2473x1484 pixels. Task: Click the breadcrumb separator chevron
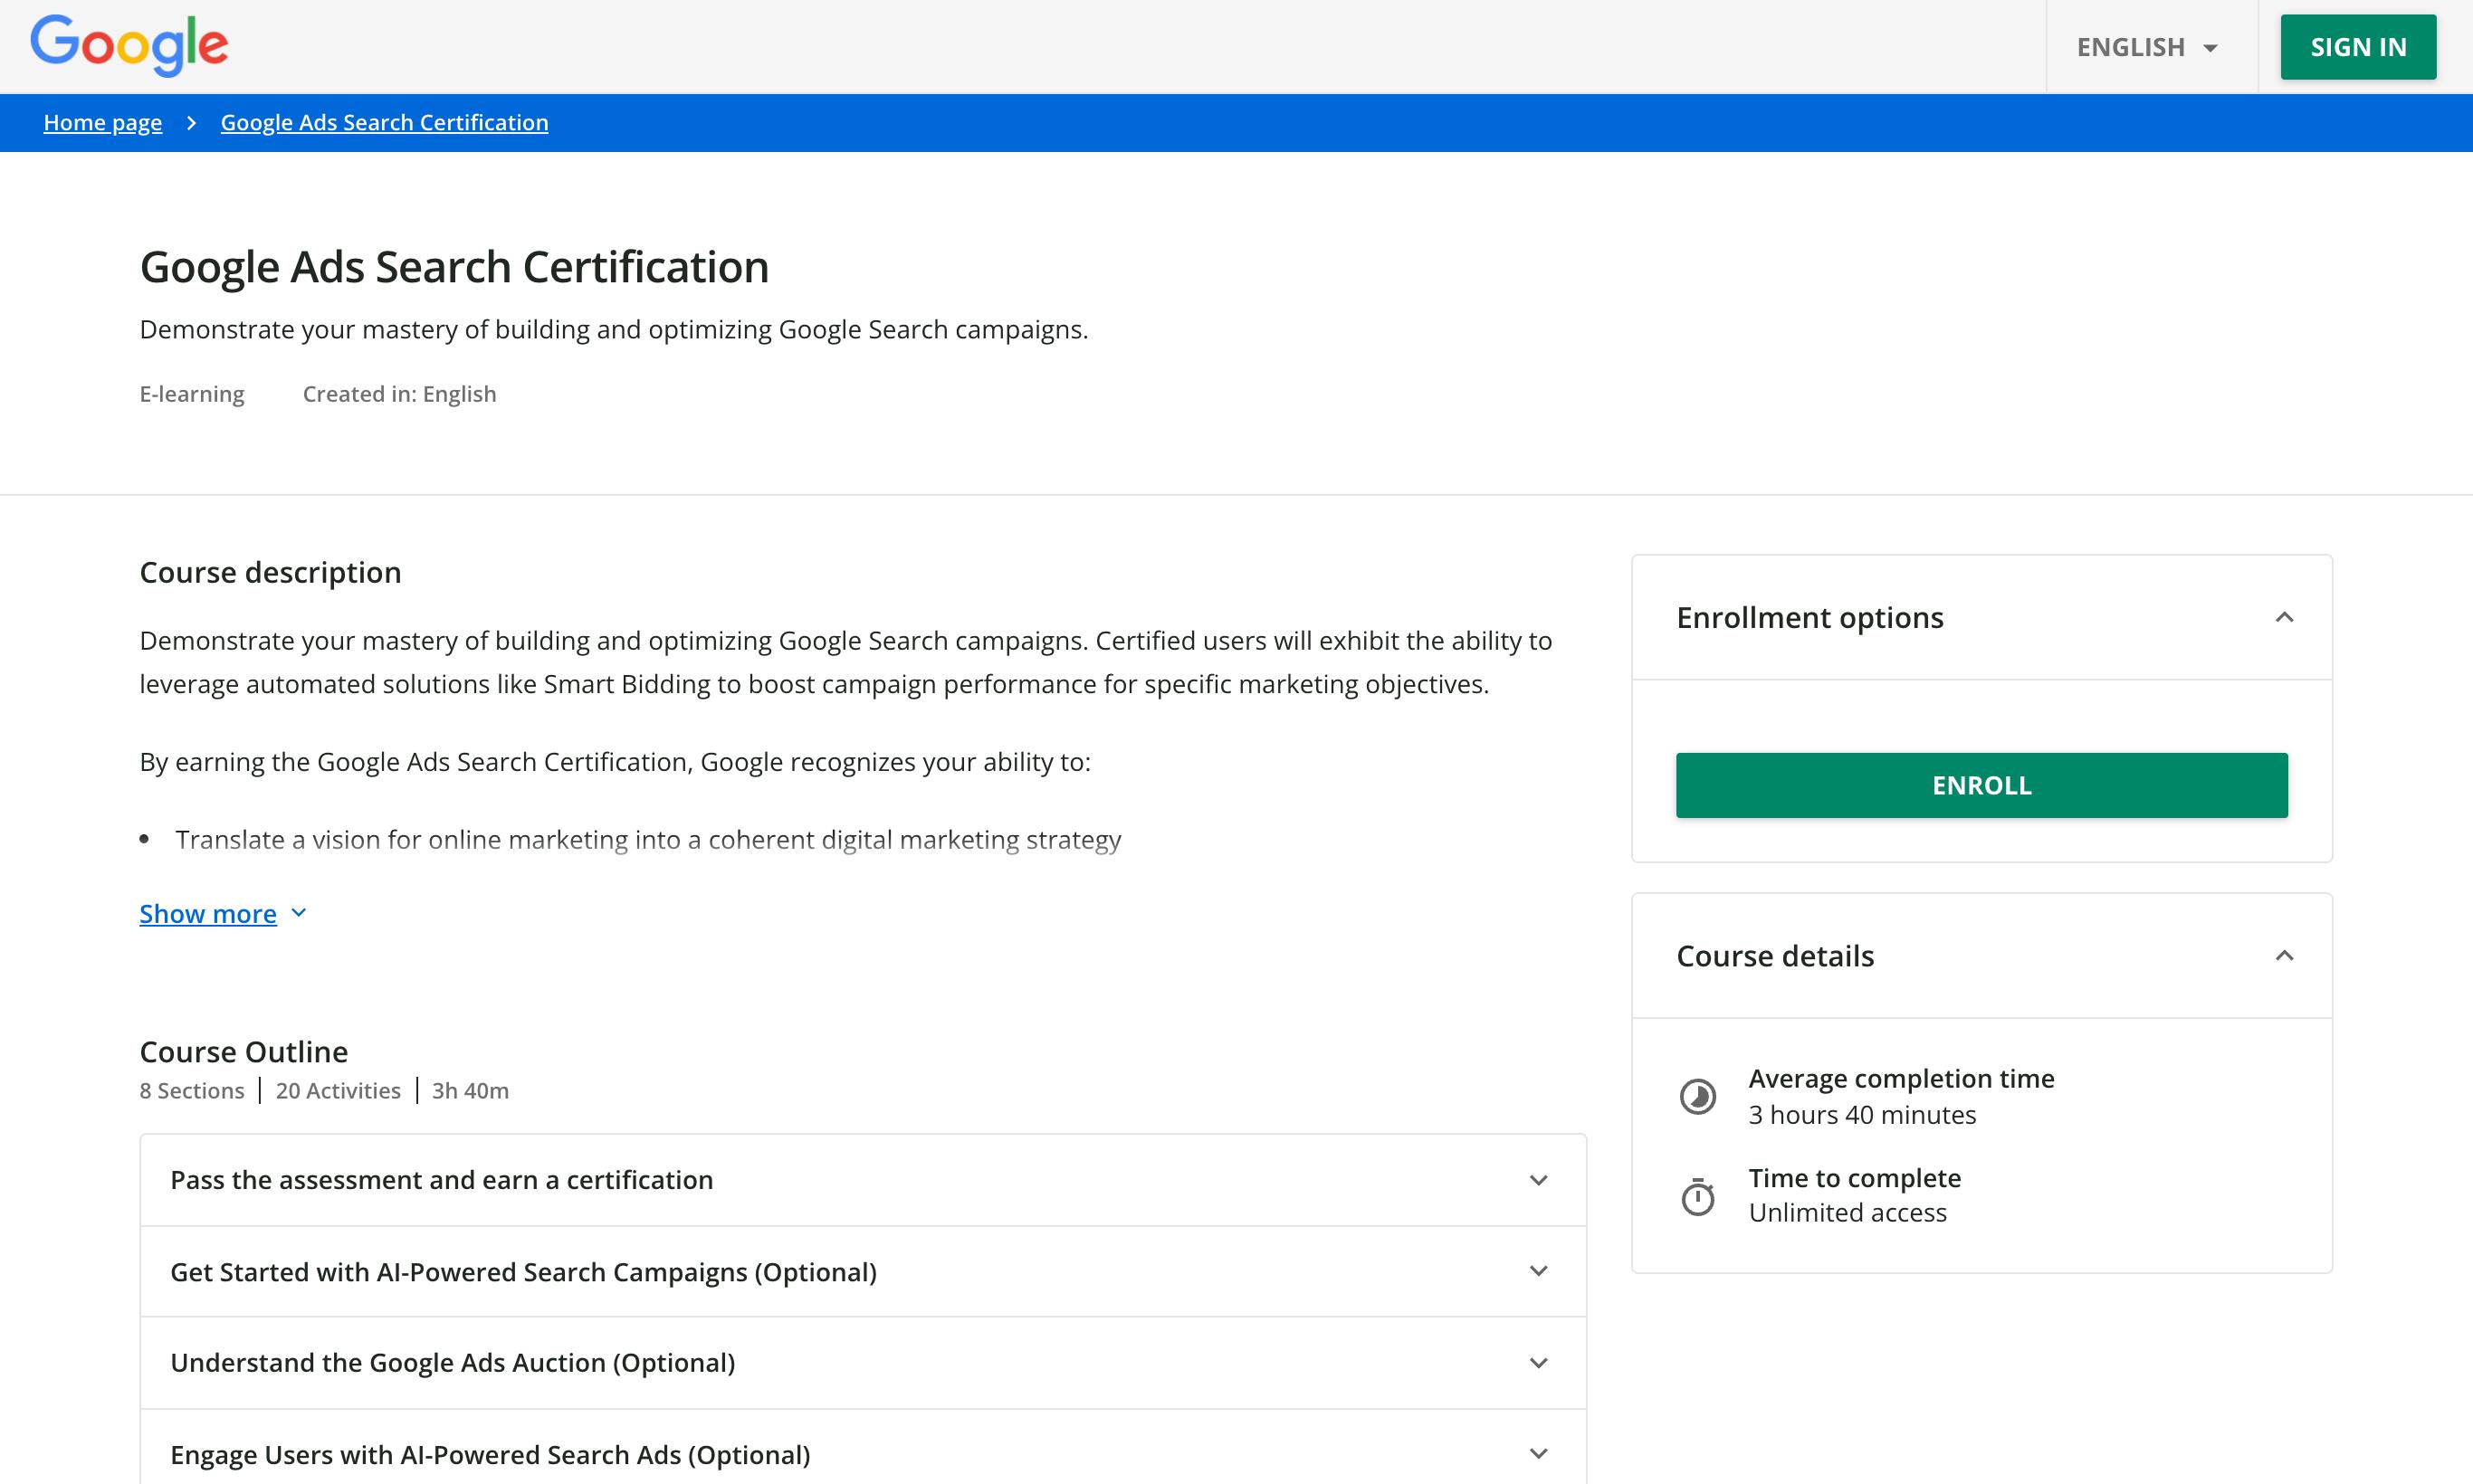[x=191, y=122]
